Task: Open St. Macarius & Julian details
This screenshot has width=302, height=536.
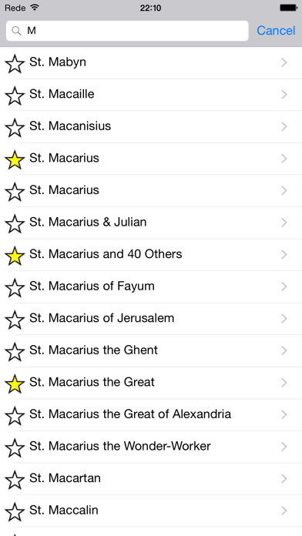Action: click(151, 223)
